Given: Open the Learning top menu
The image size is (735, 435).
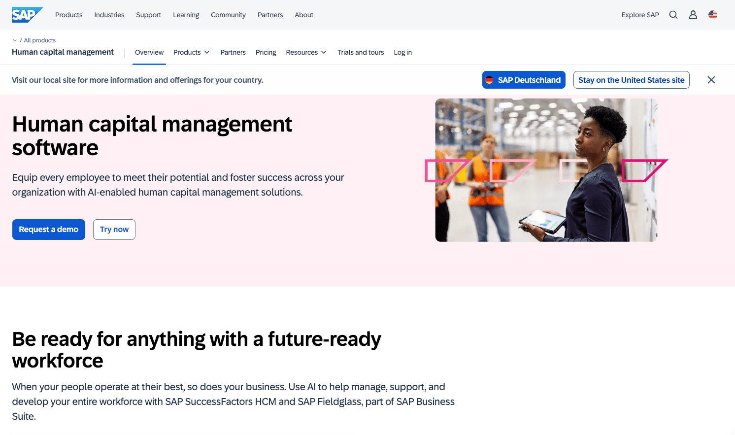Looking at the screenshot, I should click(186, 15).
